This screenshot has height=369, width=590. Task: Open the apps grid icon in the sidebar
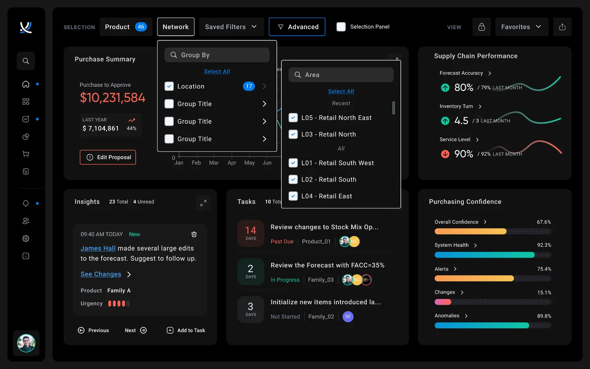[x=25, y=101]
